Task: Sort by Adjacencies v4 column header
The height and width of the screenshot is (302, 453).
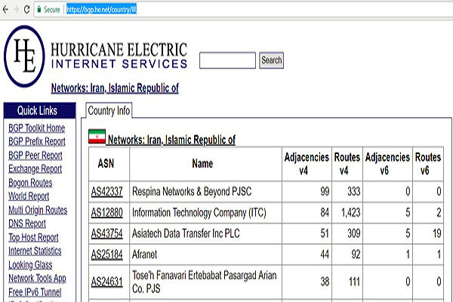Action: [307, 164]
